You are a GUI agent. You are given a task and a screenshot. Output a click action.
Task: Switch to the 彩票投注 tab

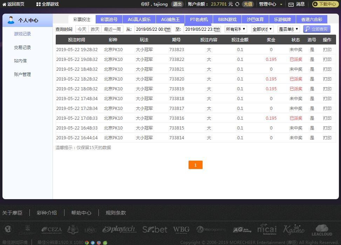click(82, 19)
